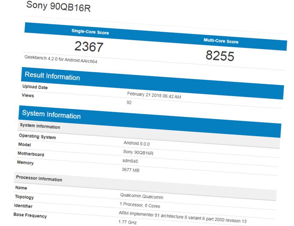Select the Single-Core Score header
This screenshot has height=226, width=294.
coord(90,32)
